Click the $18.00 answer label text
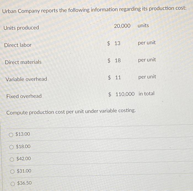Viewport: 193px width, 191px height. pos(23,146)
